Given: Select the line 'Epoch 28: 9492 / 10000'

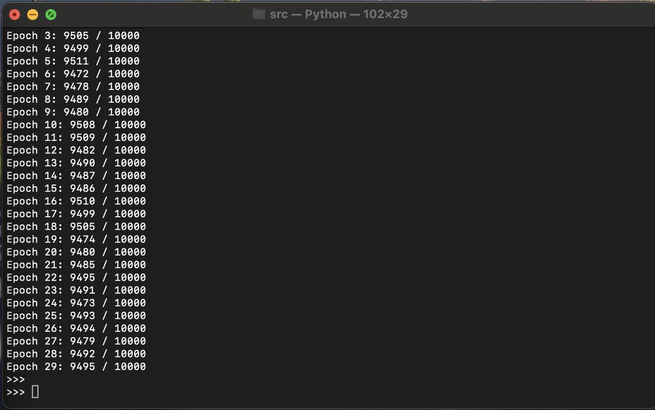Looking at the screenshot, I should 76,354.
